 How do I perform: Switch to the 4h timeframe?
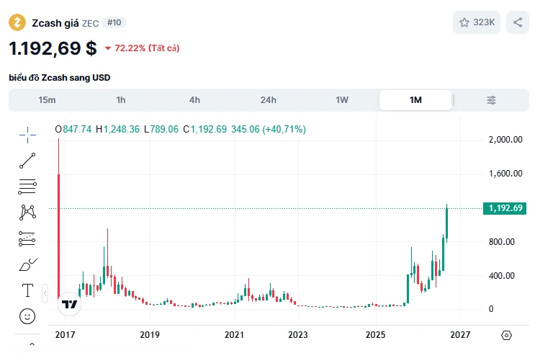[194, 100]
